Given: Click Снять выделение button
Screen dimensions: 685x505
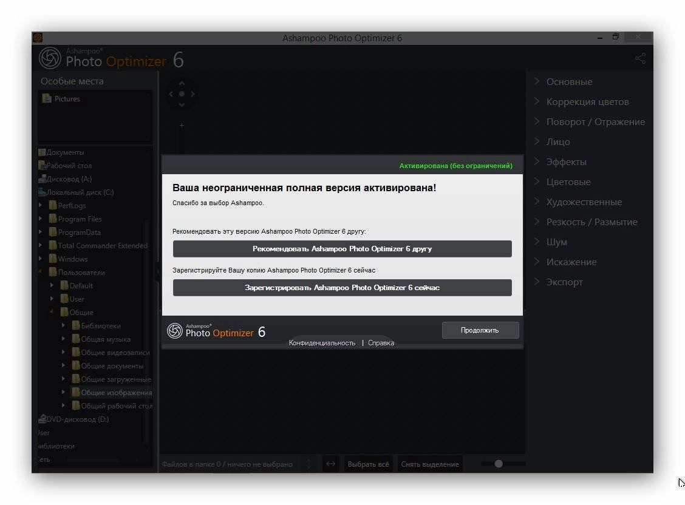Looking at the screenshot, I should click(430, 464).
